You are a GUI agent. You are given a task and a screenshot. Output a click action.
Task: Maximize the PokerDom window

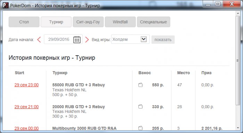(218, 4)
